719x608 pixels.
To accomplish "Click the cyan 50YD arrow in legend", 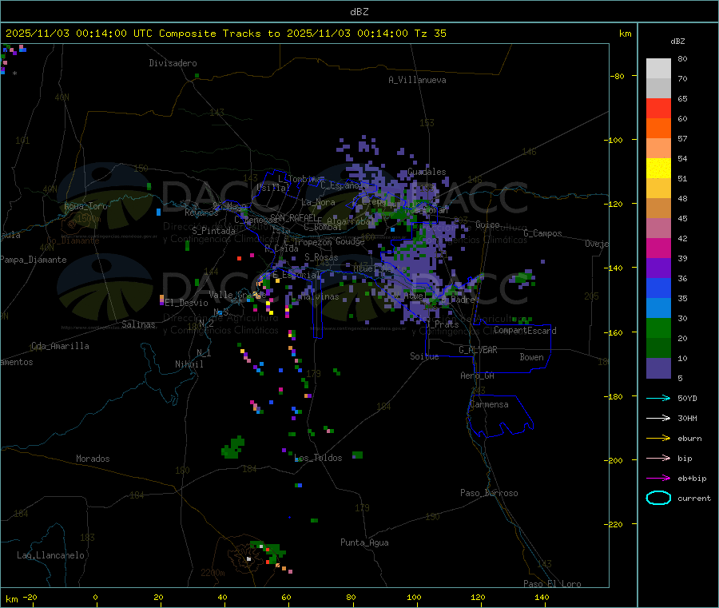I will pyautogui.click(x=658, y=398).
